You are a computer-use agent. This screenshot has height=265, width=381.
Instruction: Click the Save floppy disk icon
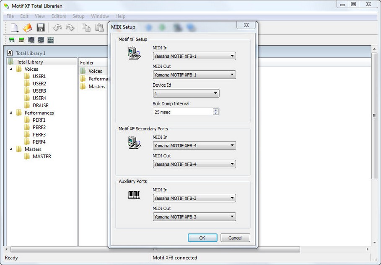click(40, 28)
